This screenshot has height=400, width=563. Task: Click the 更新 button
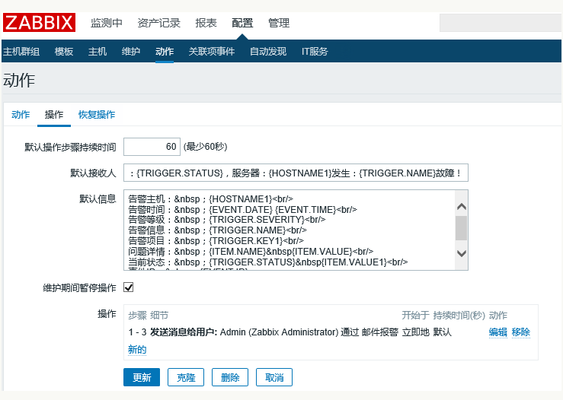[x=142, y=377]
